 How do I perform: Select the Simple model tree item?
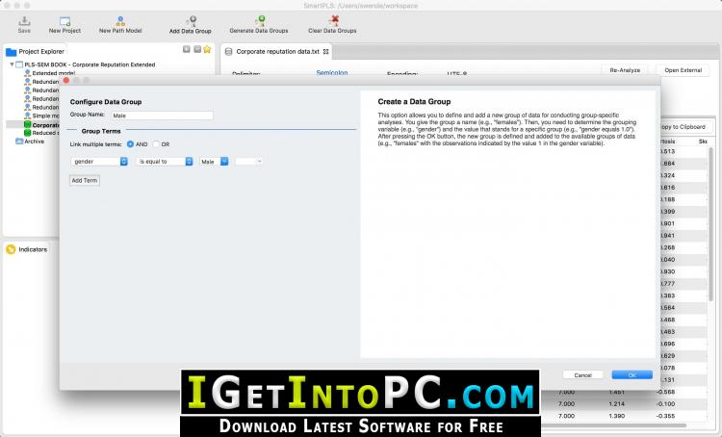coord(42,116)
